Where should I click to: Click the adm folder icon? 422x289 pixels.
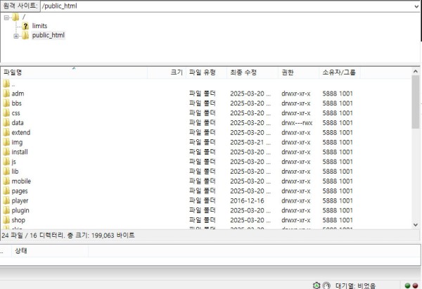(6, 93)
